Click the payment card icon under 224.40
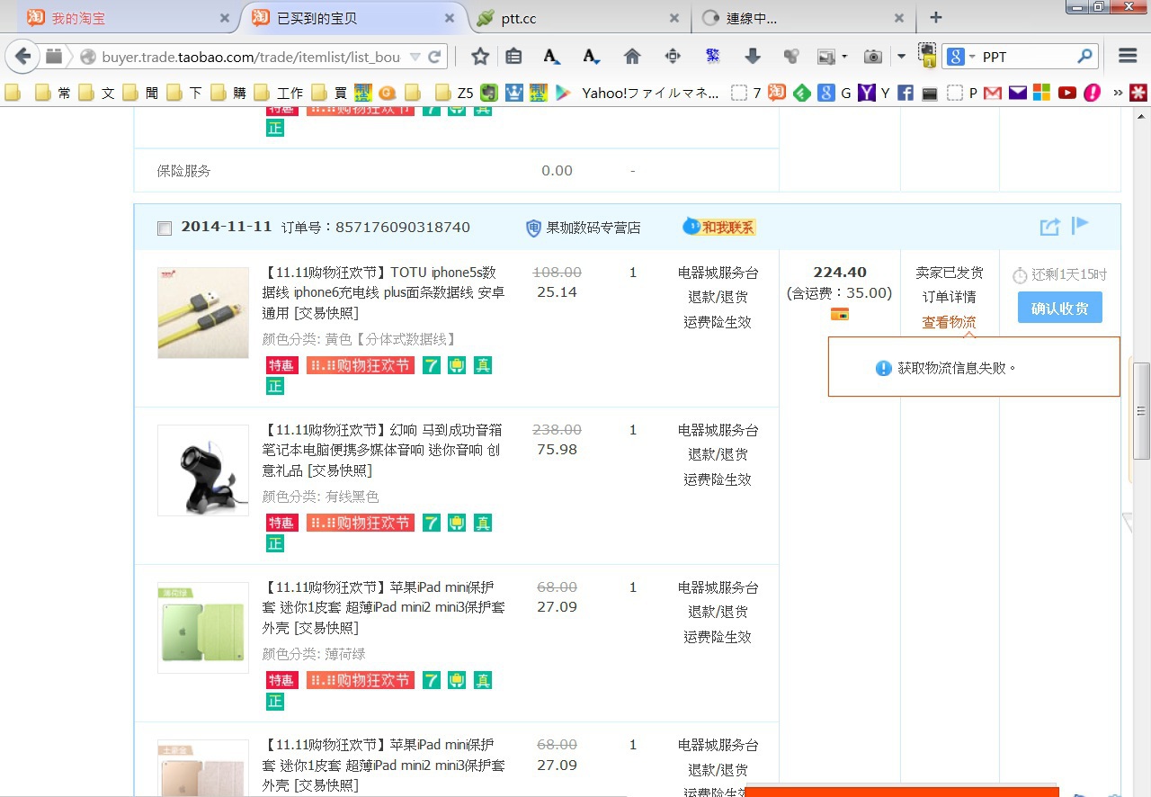 840,314
